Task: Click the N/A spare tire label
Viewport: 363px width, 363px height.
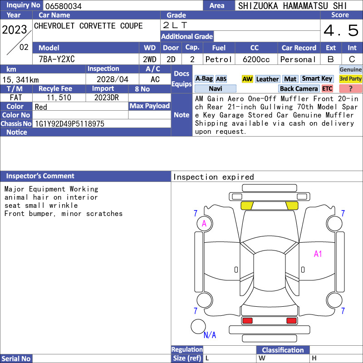Action: point(210,335)
